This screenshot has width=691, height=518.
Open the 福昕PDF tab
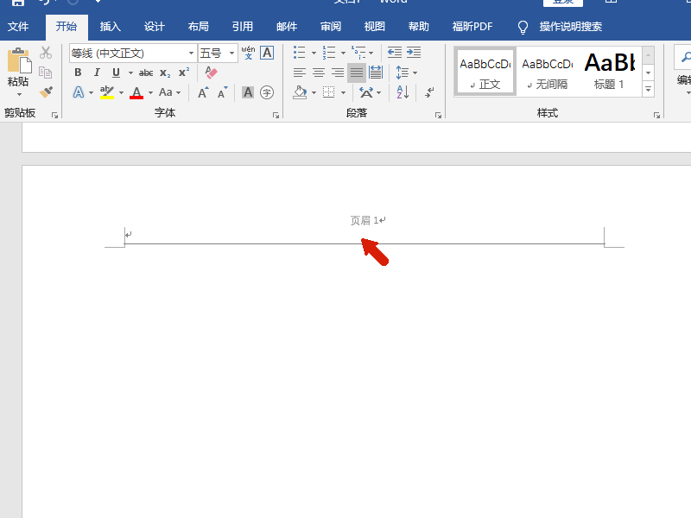tap(472, 27)
